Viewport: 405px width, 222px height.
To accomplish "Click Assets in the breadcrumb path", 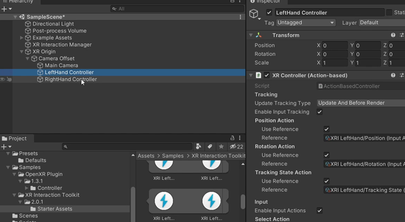I will 146,156.
